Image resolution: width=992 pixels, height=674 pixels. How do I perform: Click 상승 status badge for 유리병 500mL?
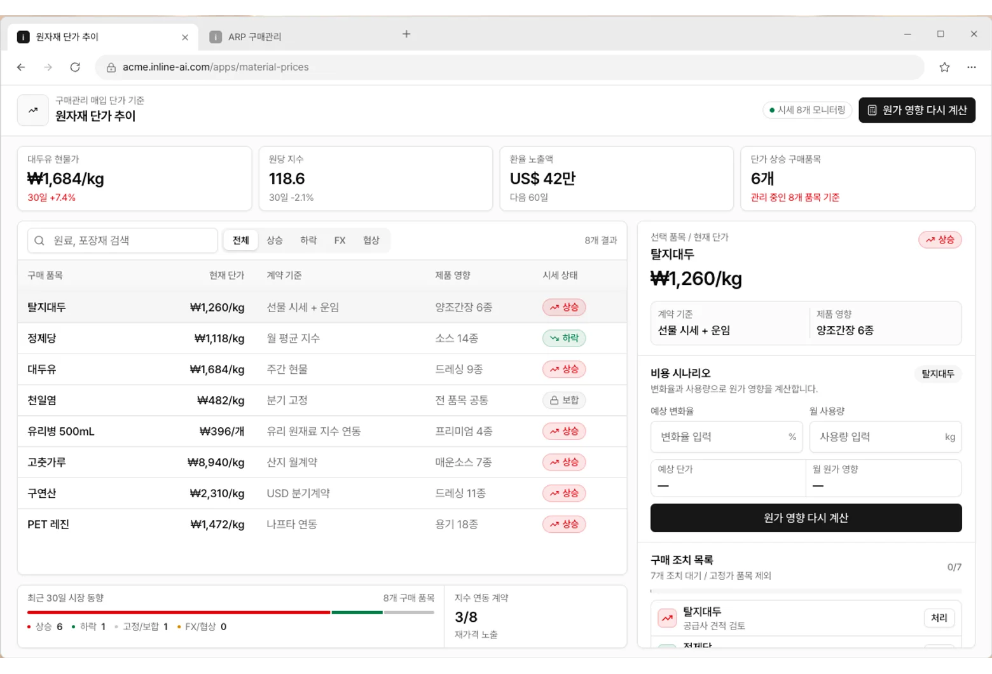tap(564, 431)
